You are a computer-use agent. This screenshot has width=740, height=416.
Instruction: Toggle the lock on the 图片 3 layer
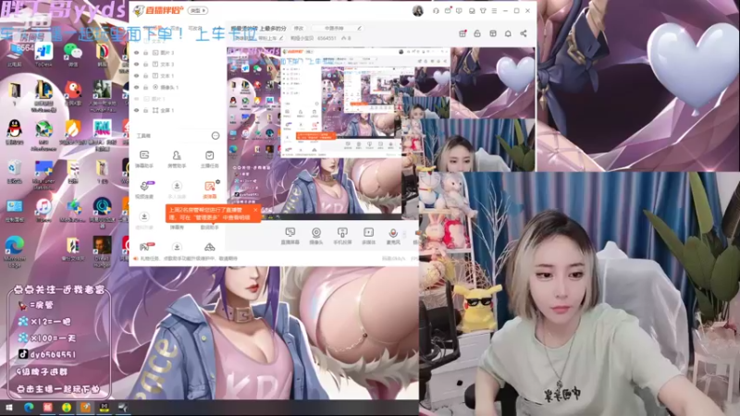point(146,53)
